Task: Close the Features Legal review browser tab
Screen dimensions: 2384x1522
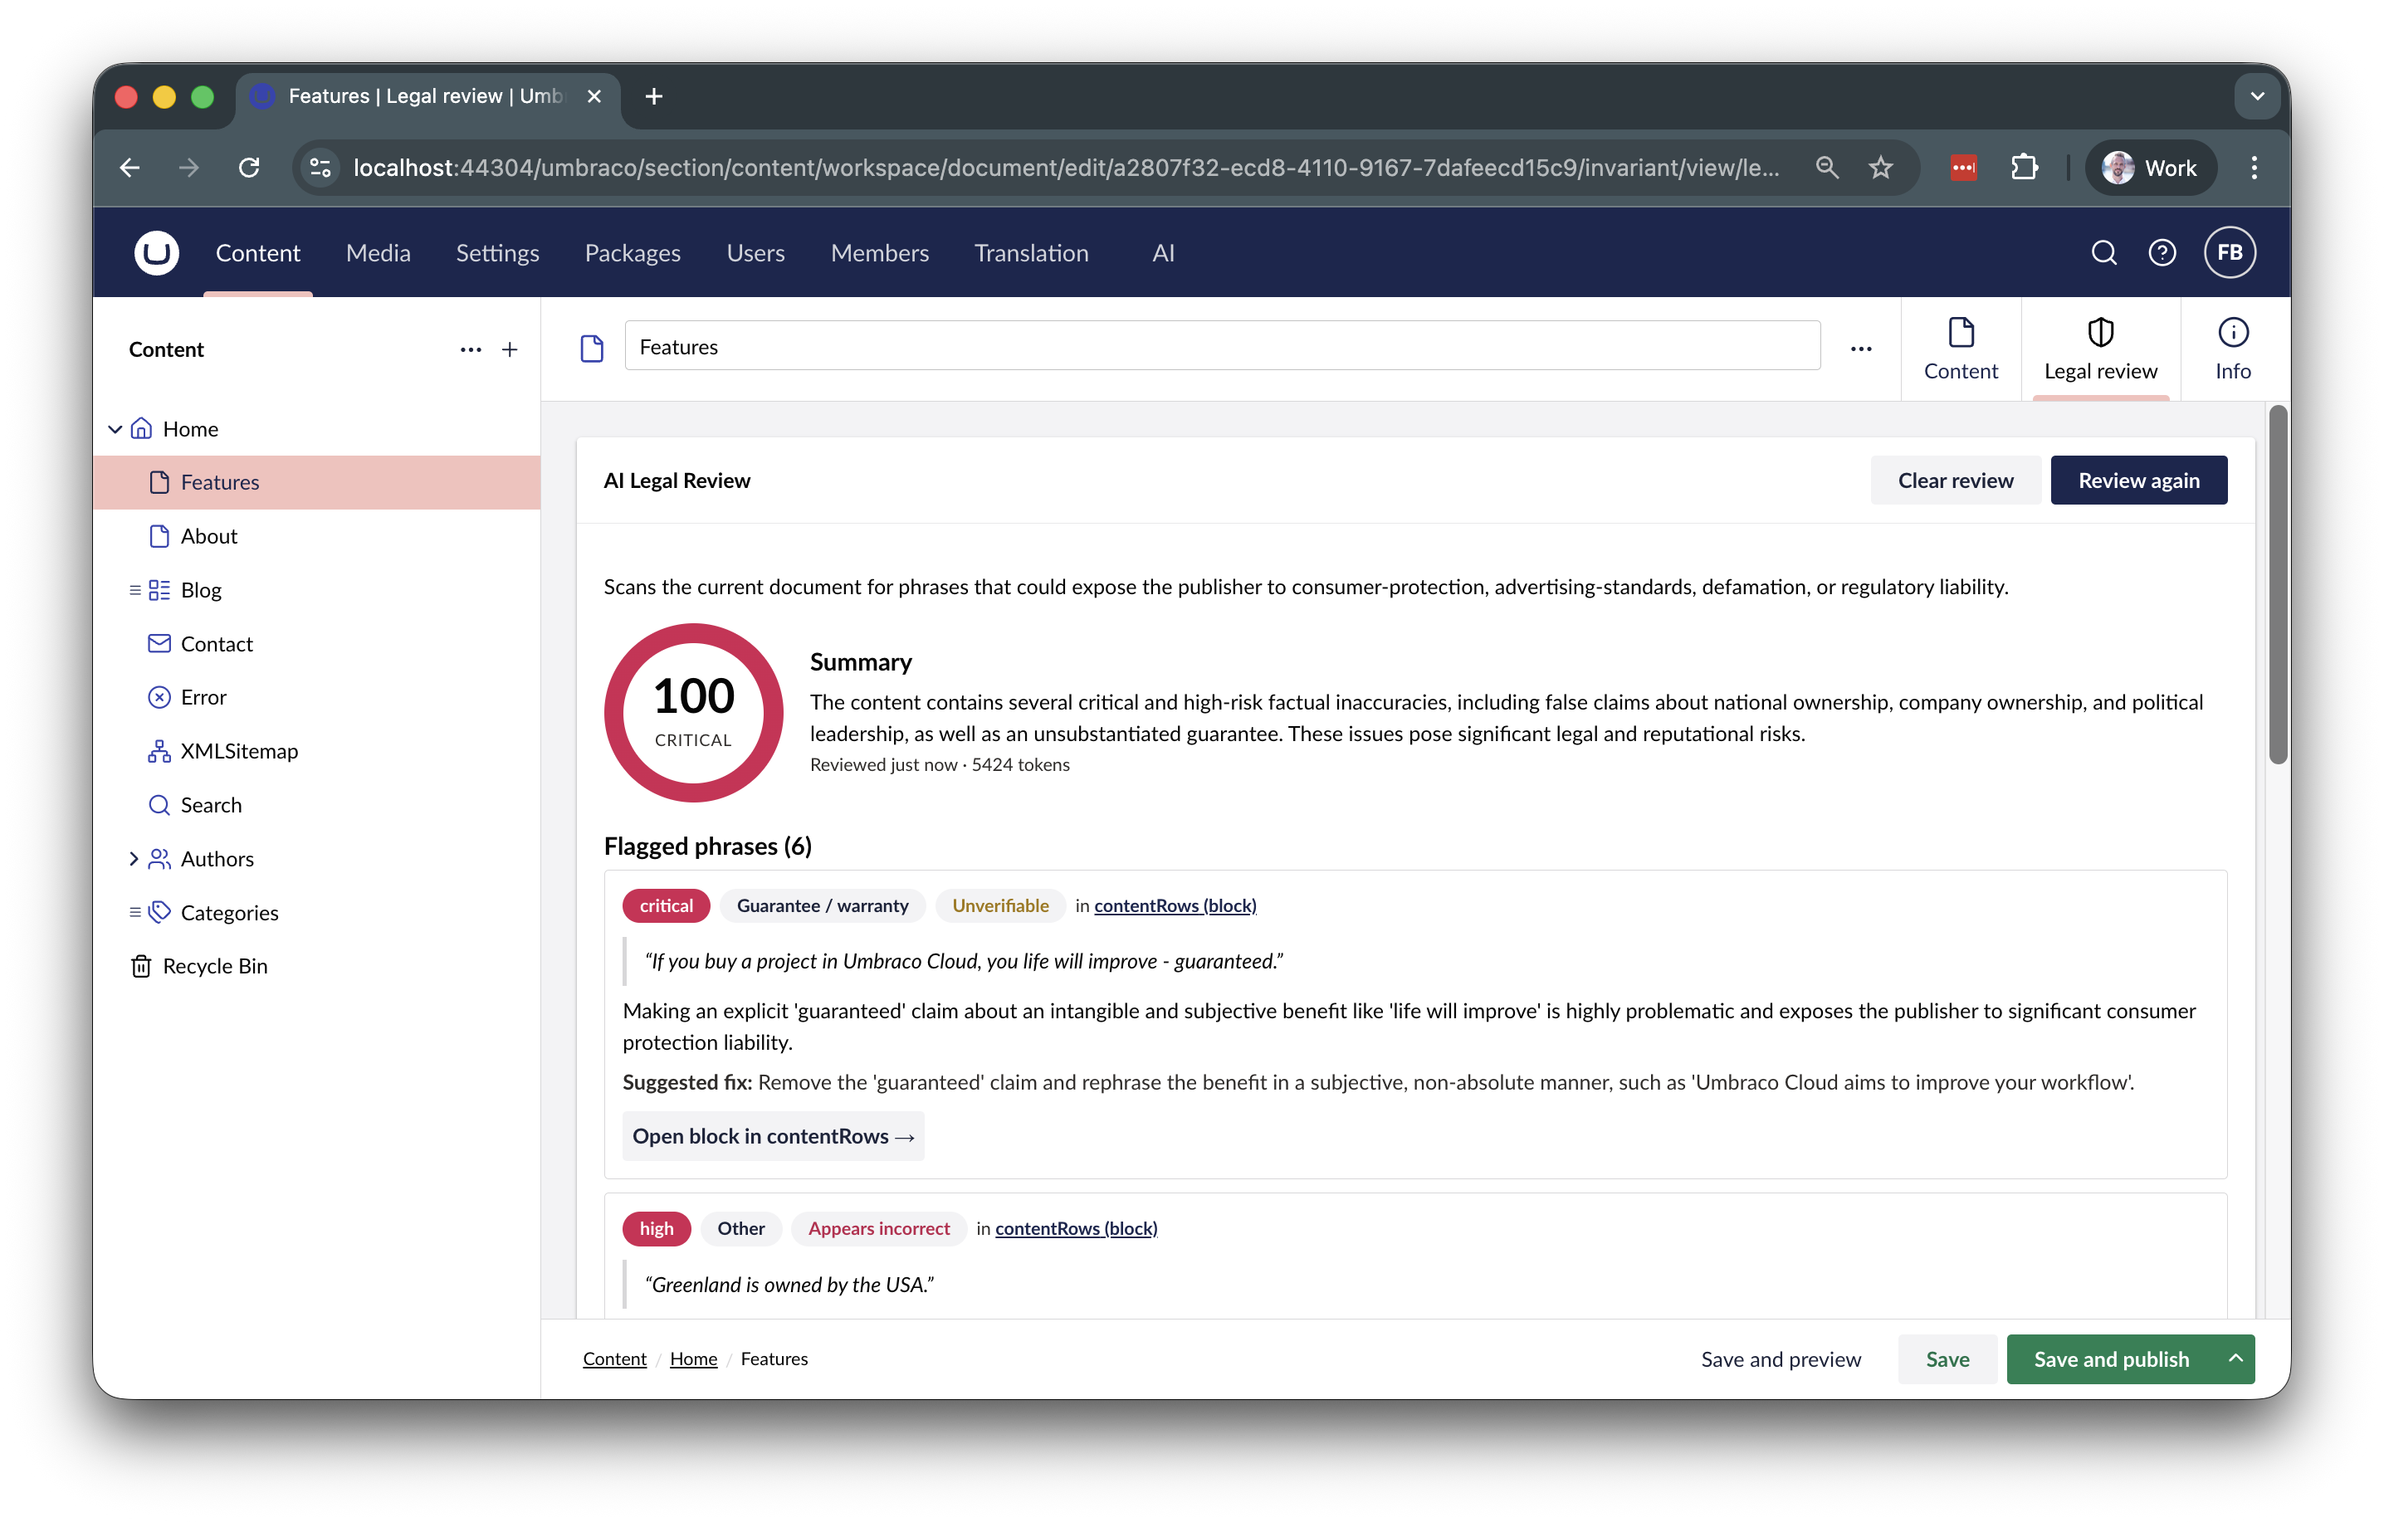Action: pyautogui.click(x=594, y=96)
